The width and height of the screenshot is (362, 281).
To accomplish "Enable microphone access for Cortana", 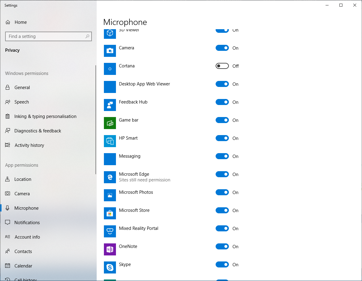I will [x=222, y=66].
